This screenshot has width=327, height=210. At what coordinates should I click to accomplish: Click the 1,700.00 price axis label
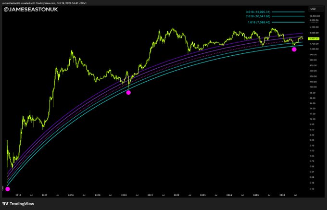(x=314, y=44)
